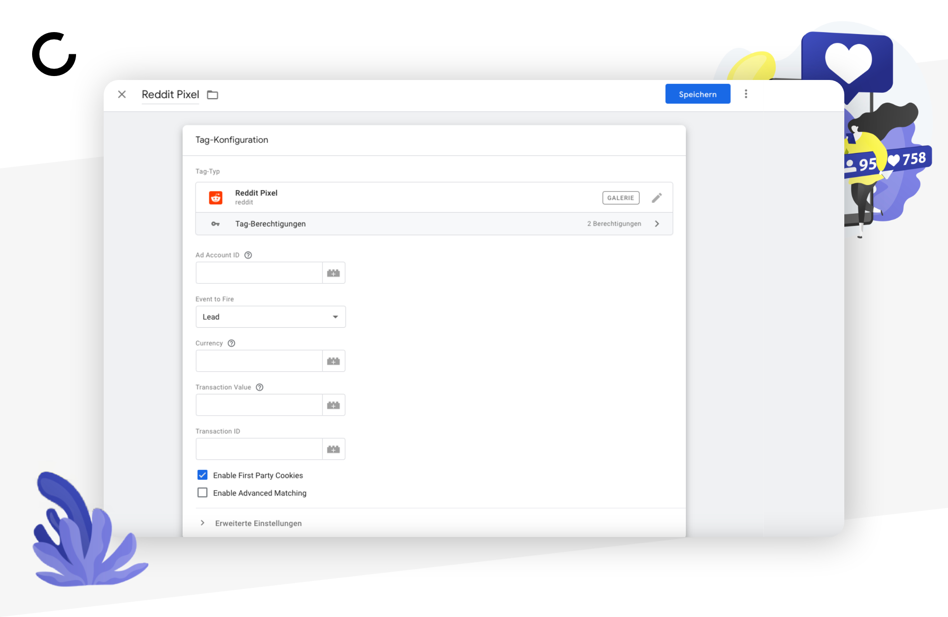Image resolution: width=948 pixels, height=617 pixels.
Task: Click the Reddit Pixel tag type name
Action: coord(256,193)
